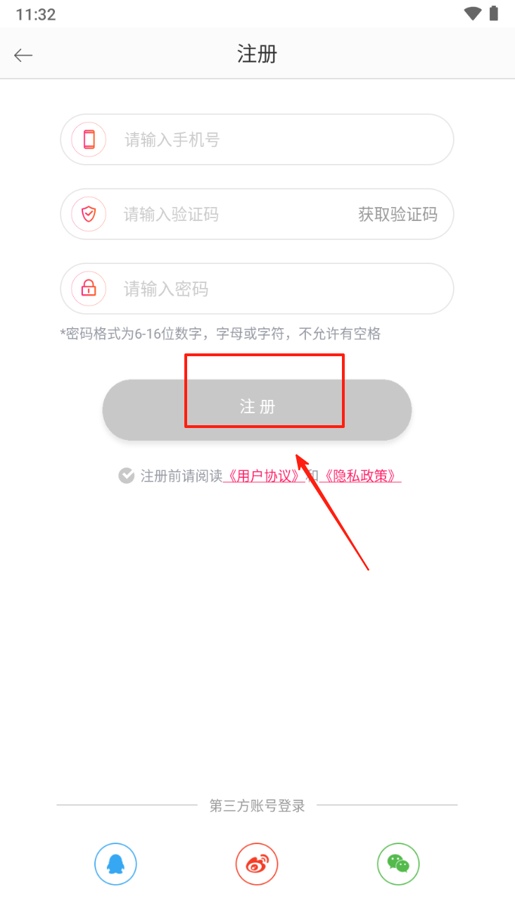Tap the gray 注册 submit button
Image resolution: width=515 pixels, height=918 pixels.
257,410
